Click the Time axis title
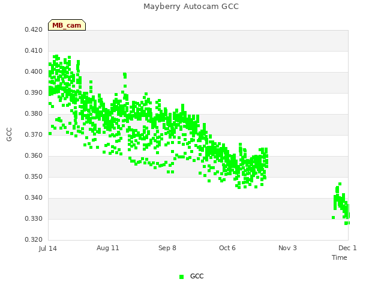This screenshot has height=288, width=384. [340, 257]
